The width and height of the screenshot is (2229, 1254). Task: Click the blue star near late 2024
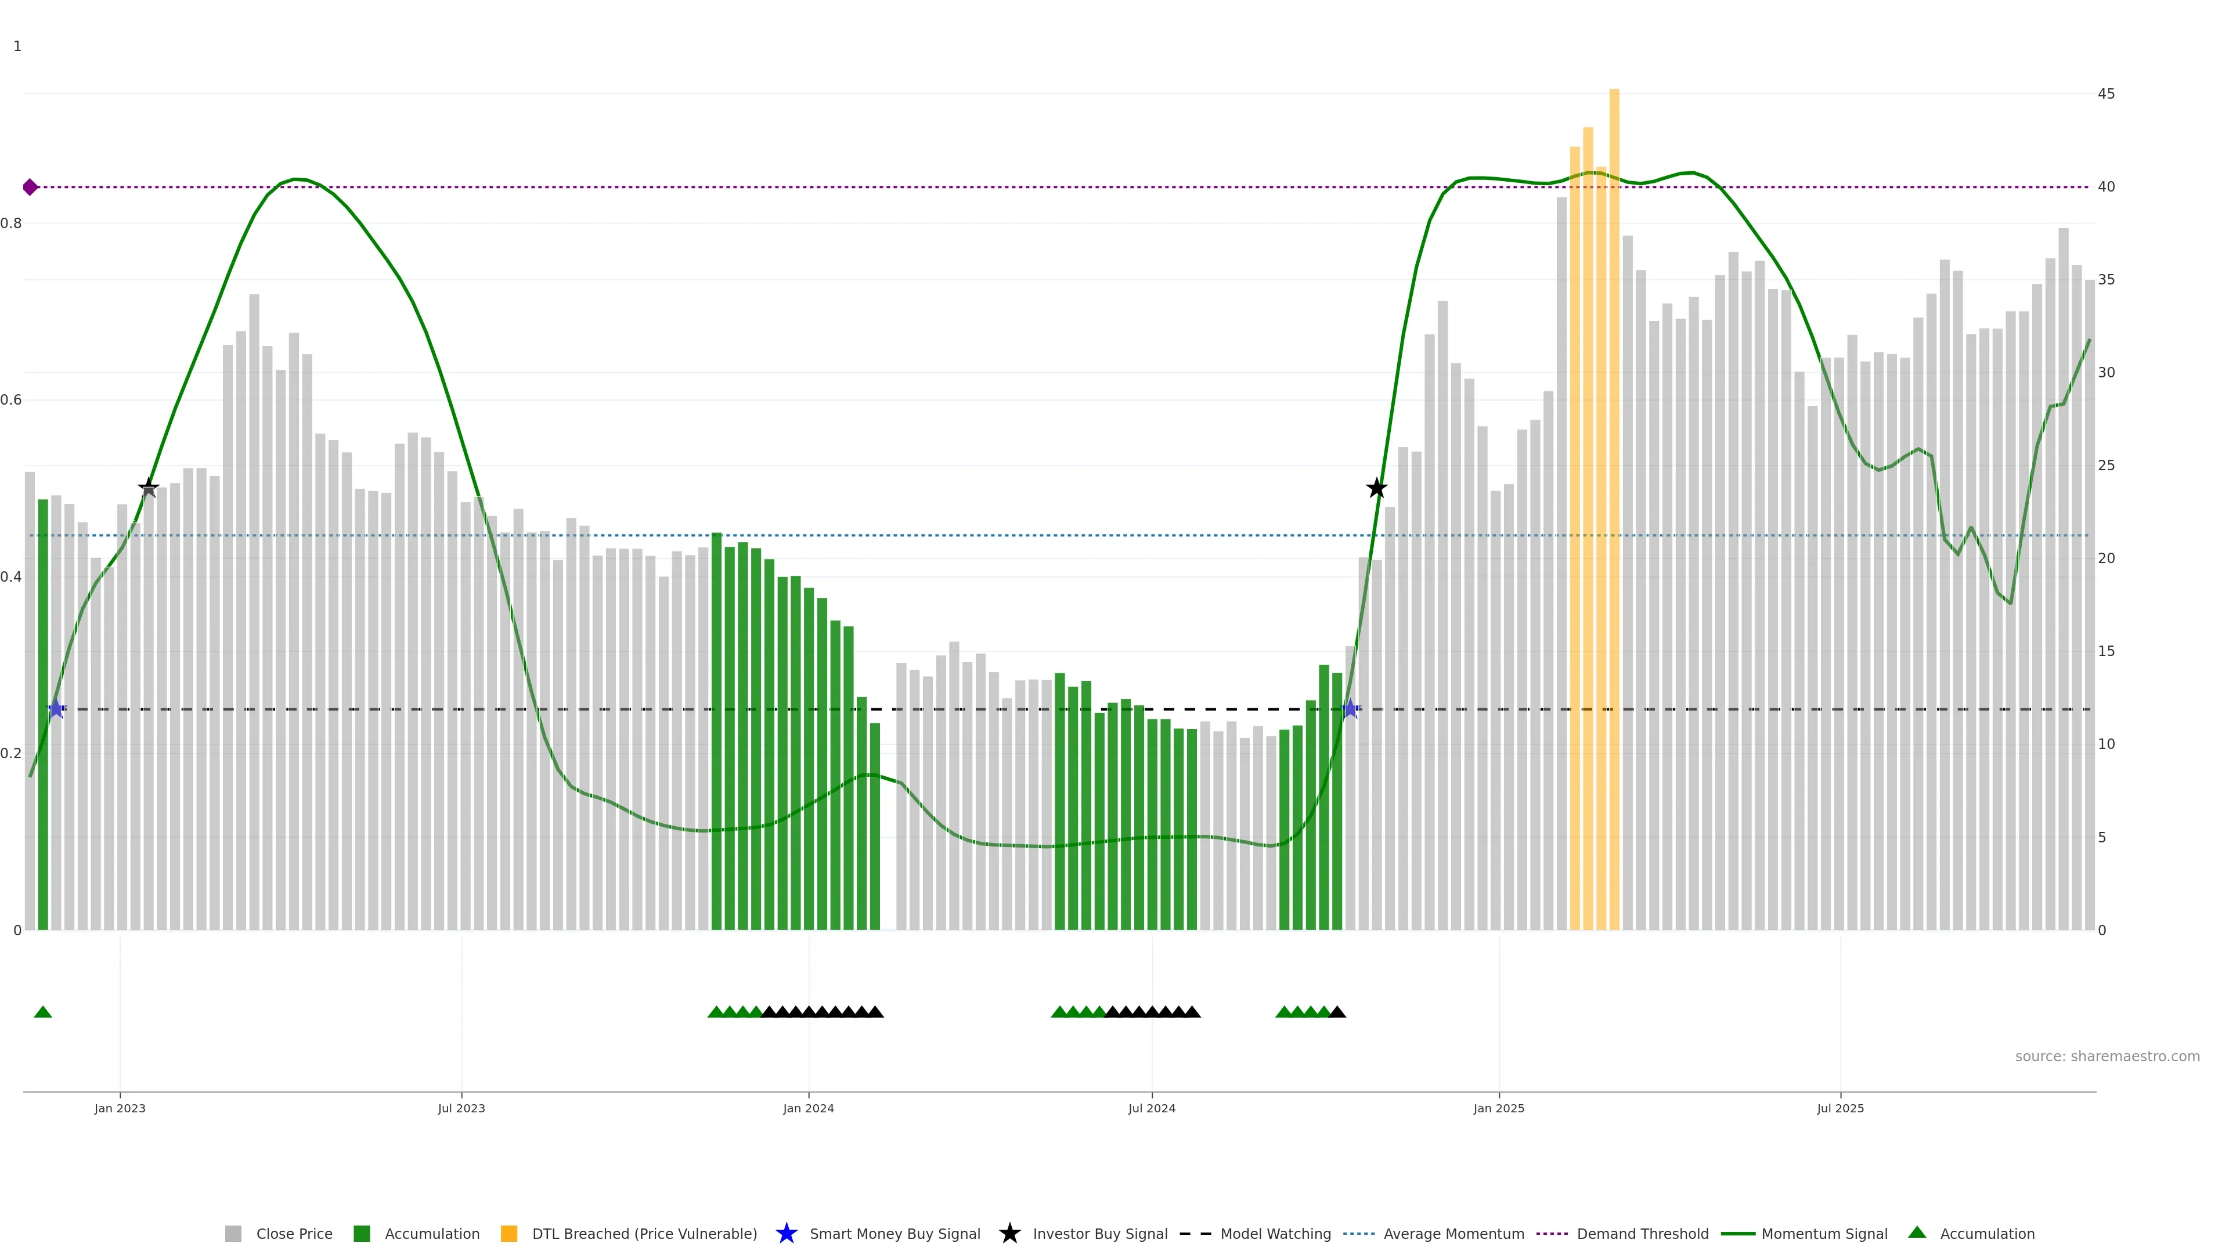1350,709
